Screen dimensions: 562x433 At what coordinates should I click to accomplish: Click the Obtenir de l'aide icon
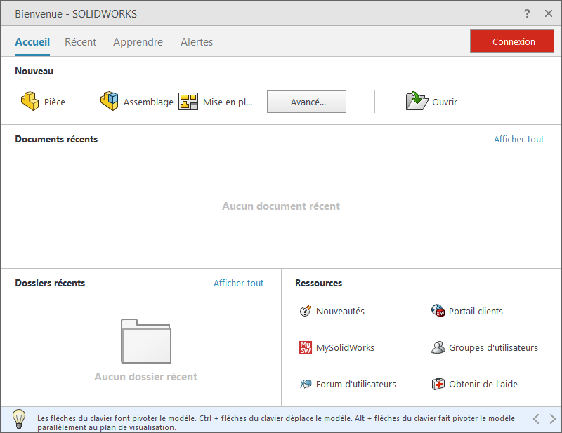[x=438, y=384]
